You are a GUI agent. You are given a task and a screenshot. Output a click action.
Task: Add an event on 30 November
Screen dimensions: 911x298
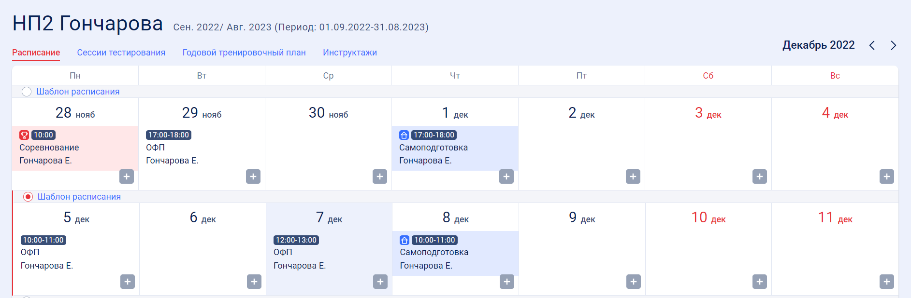point(380,176)
